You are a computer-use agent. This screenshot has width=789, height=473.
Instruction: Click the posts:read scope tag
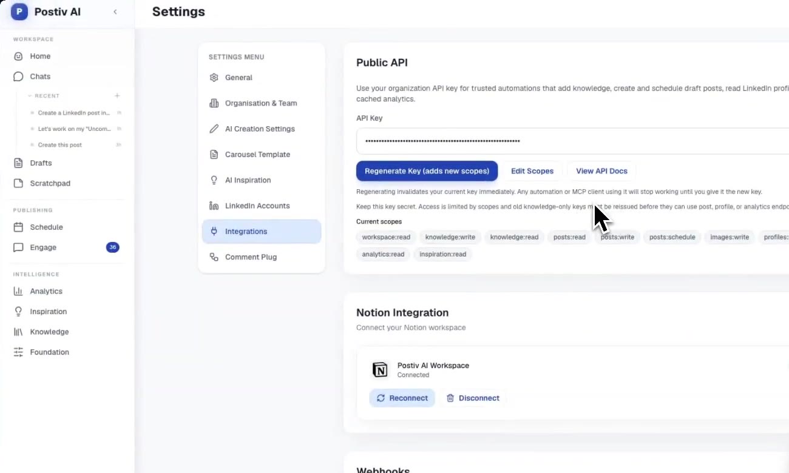[569, 237]
